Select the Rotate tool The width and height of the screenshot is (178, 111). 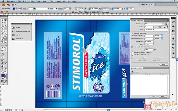pos(2,36)
